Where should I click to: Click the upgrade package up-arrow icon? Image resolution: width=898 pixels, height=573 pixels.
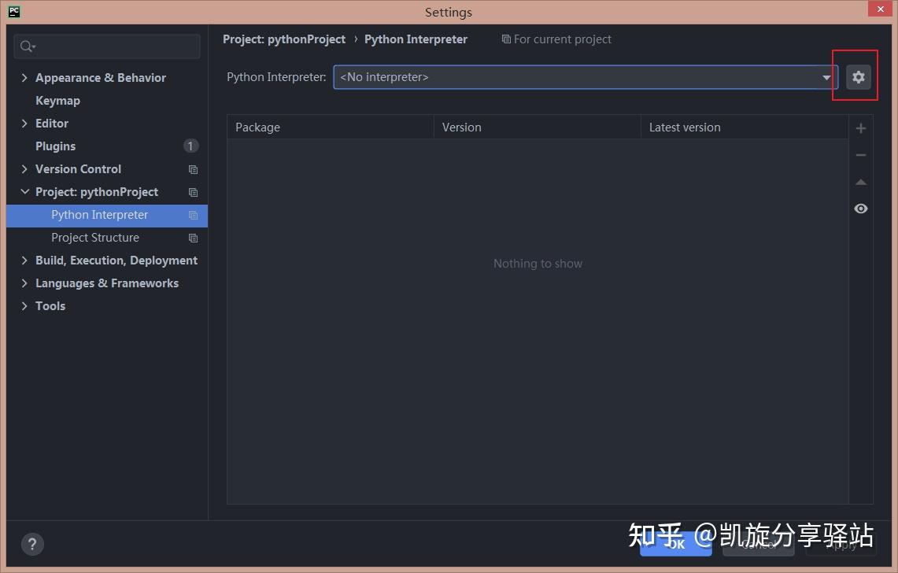[x=860, y=183]
